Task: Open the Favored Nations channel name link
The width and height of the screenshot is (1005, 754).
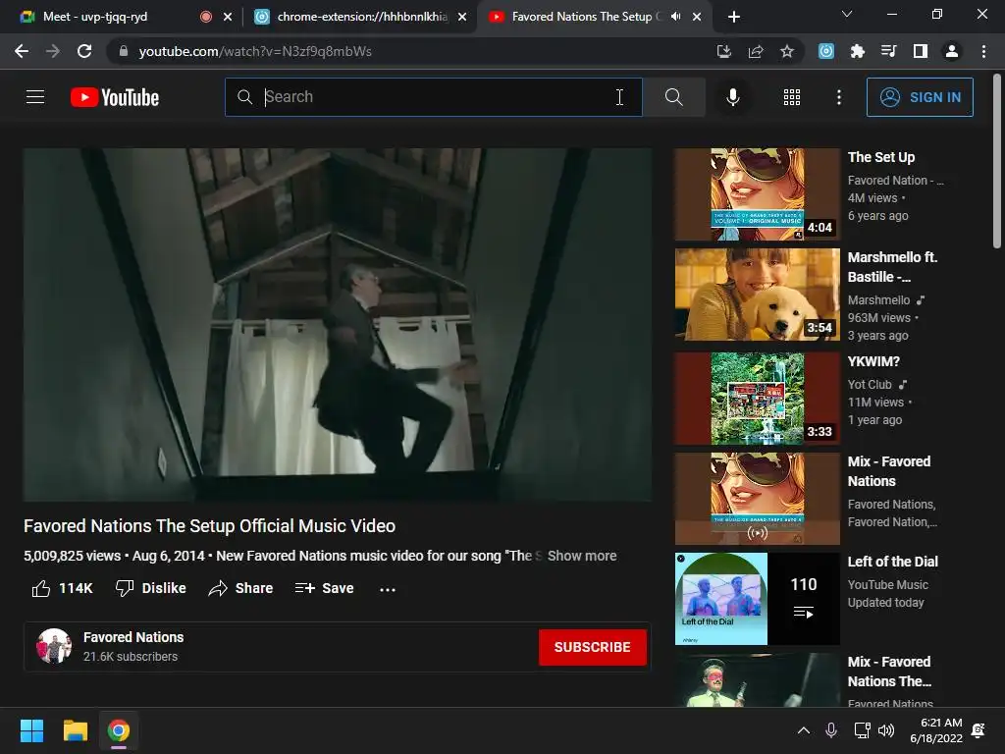Action: (x=133, y=637)
